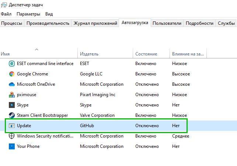Click Включено status in Windows Security row
This screenshot has height=166, width=237.
146,136
